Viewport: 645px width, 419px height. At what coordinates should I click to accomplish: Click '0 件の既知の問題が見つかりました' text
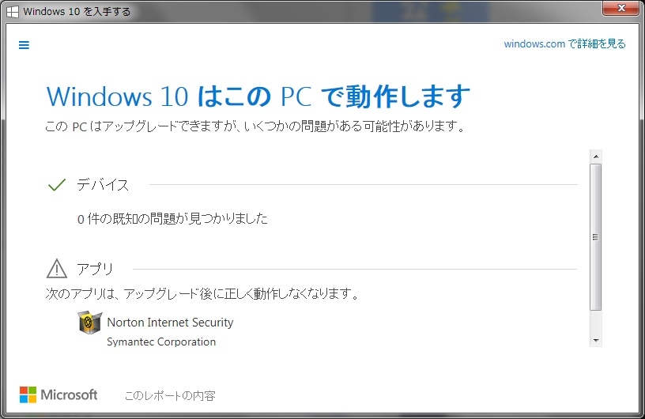[x=172, y=218]
